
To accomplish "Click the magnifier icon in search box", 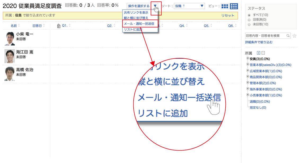I will click(288, 36).
